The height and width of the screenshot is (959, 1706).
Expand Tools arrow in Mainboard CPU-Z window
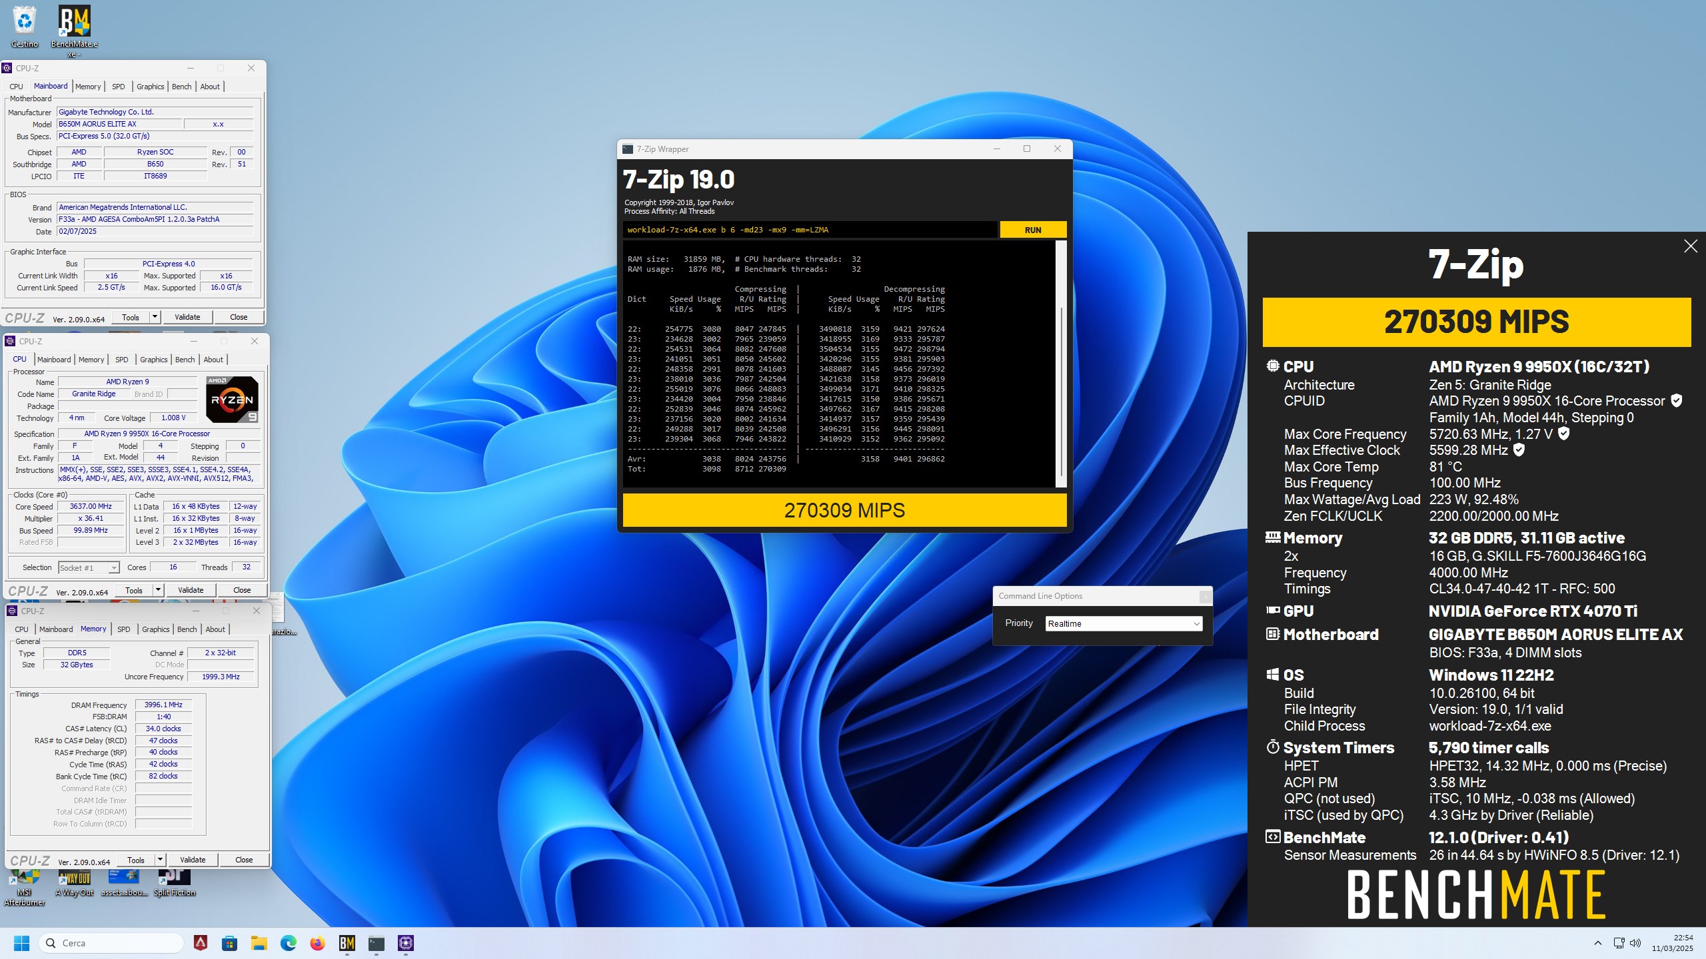[x=155, y=317]
